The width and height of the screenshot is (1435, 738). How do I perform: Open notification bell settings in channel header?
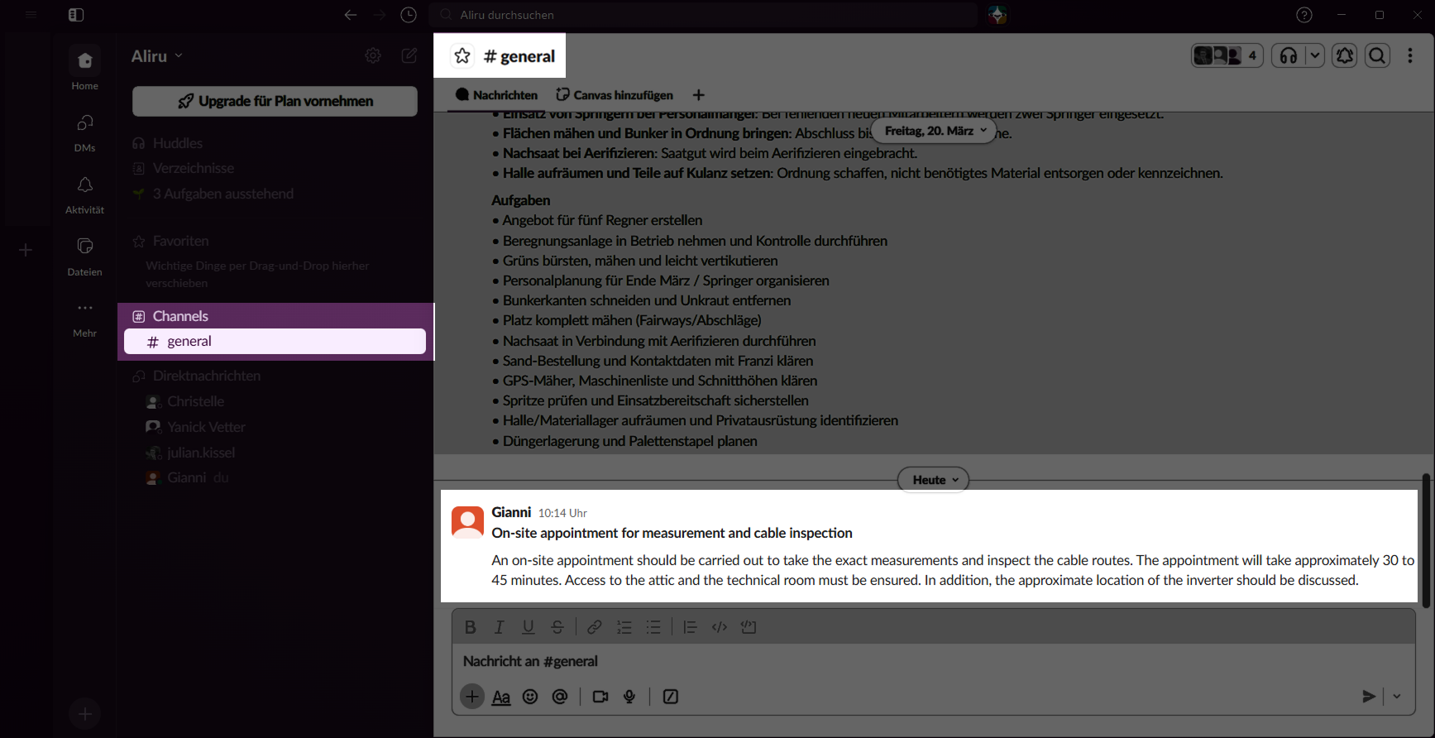[x=1345, y=55]
